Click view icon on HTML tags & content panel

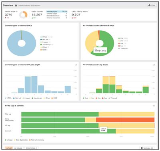point(154,106)
